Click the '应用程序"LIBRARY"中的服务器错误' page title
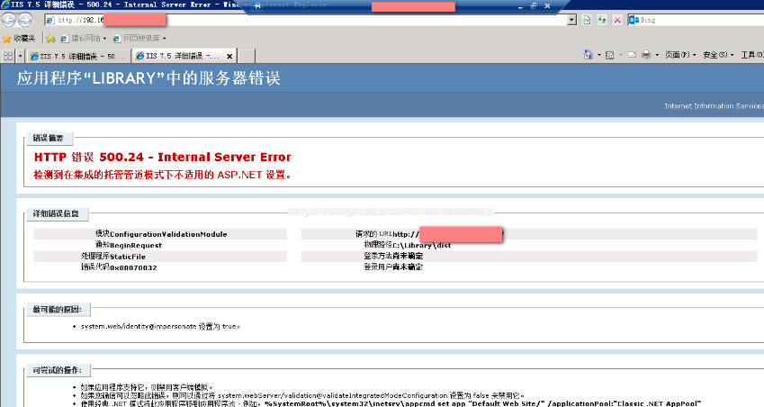 [148, 78]
